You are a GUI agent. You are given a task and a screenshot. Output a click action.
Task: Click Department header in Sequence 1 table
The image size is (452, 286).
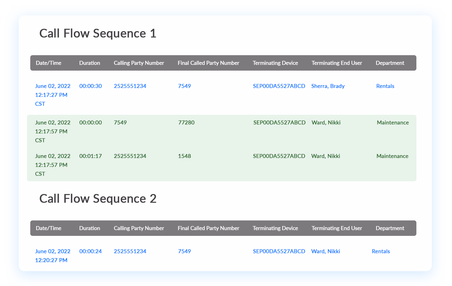[x=390, y=63]
